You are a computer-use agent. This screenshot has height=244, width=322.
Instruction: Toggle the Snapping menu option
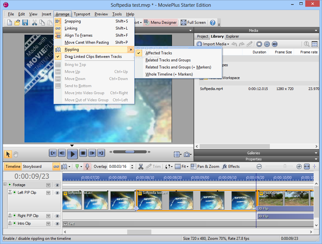[94, 21]
